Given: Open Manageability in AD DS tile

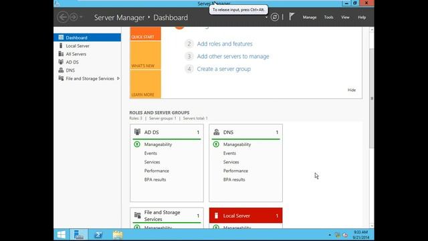Looking at the screenshot, I should [x=158, y=145].
